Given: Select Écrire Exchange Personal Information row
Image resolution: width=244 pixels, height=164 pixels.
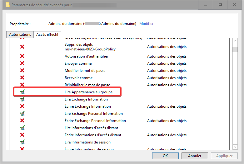Looking at the screenshot, I should 119,120.
